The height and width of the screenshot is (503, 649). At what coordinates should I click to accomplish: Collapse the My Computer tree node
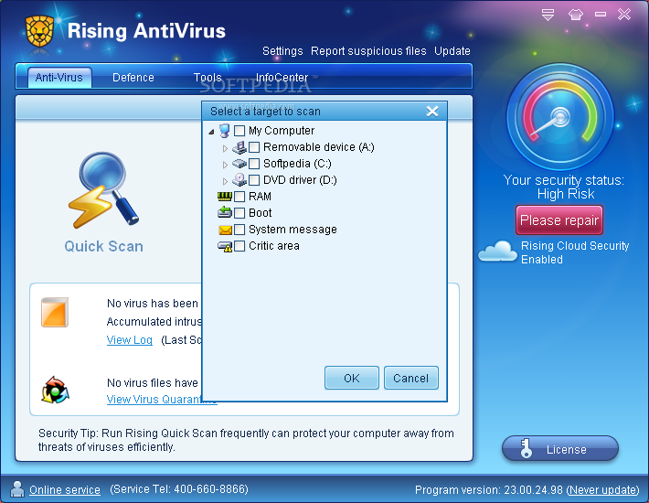[211, 132]
